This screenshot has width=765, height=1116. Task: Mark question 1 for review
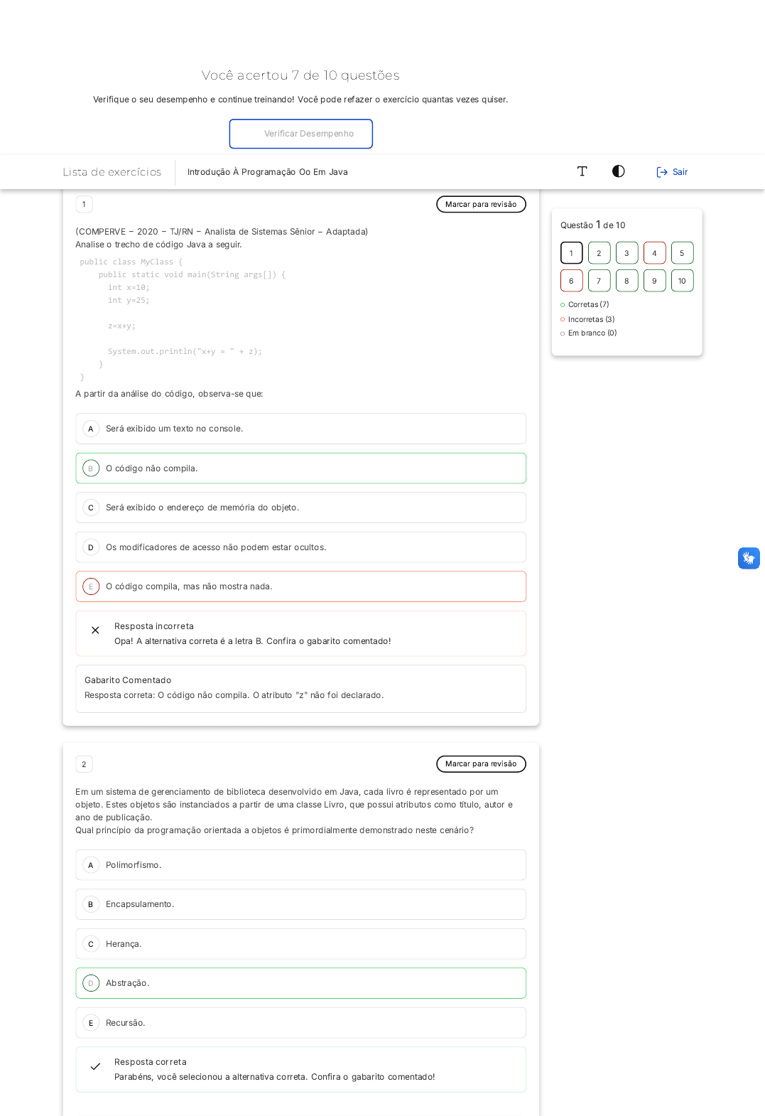click(481, 204)
